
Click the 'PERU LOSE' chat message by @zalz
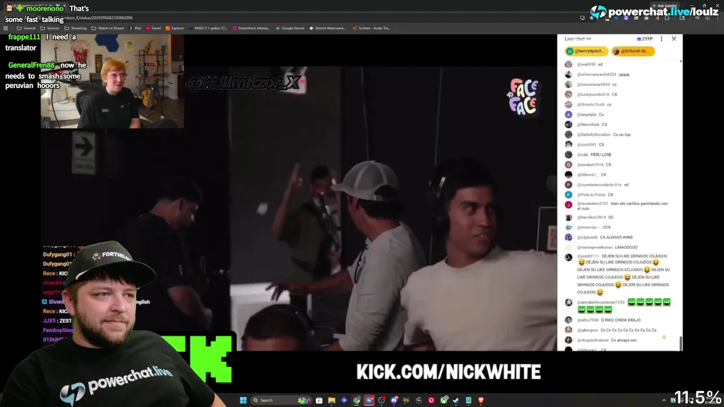[601, 154]
